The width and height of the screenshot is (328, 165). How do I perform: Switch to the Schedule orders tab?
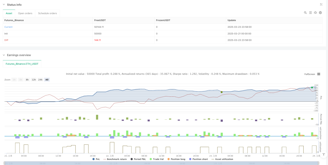pos(47,13)
